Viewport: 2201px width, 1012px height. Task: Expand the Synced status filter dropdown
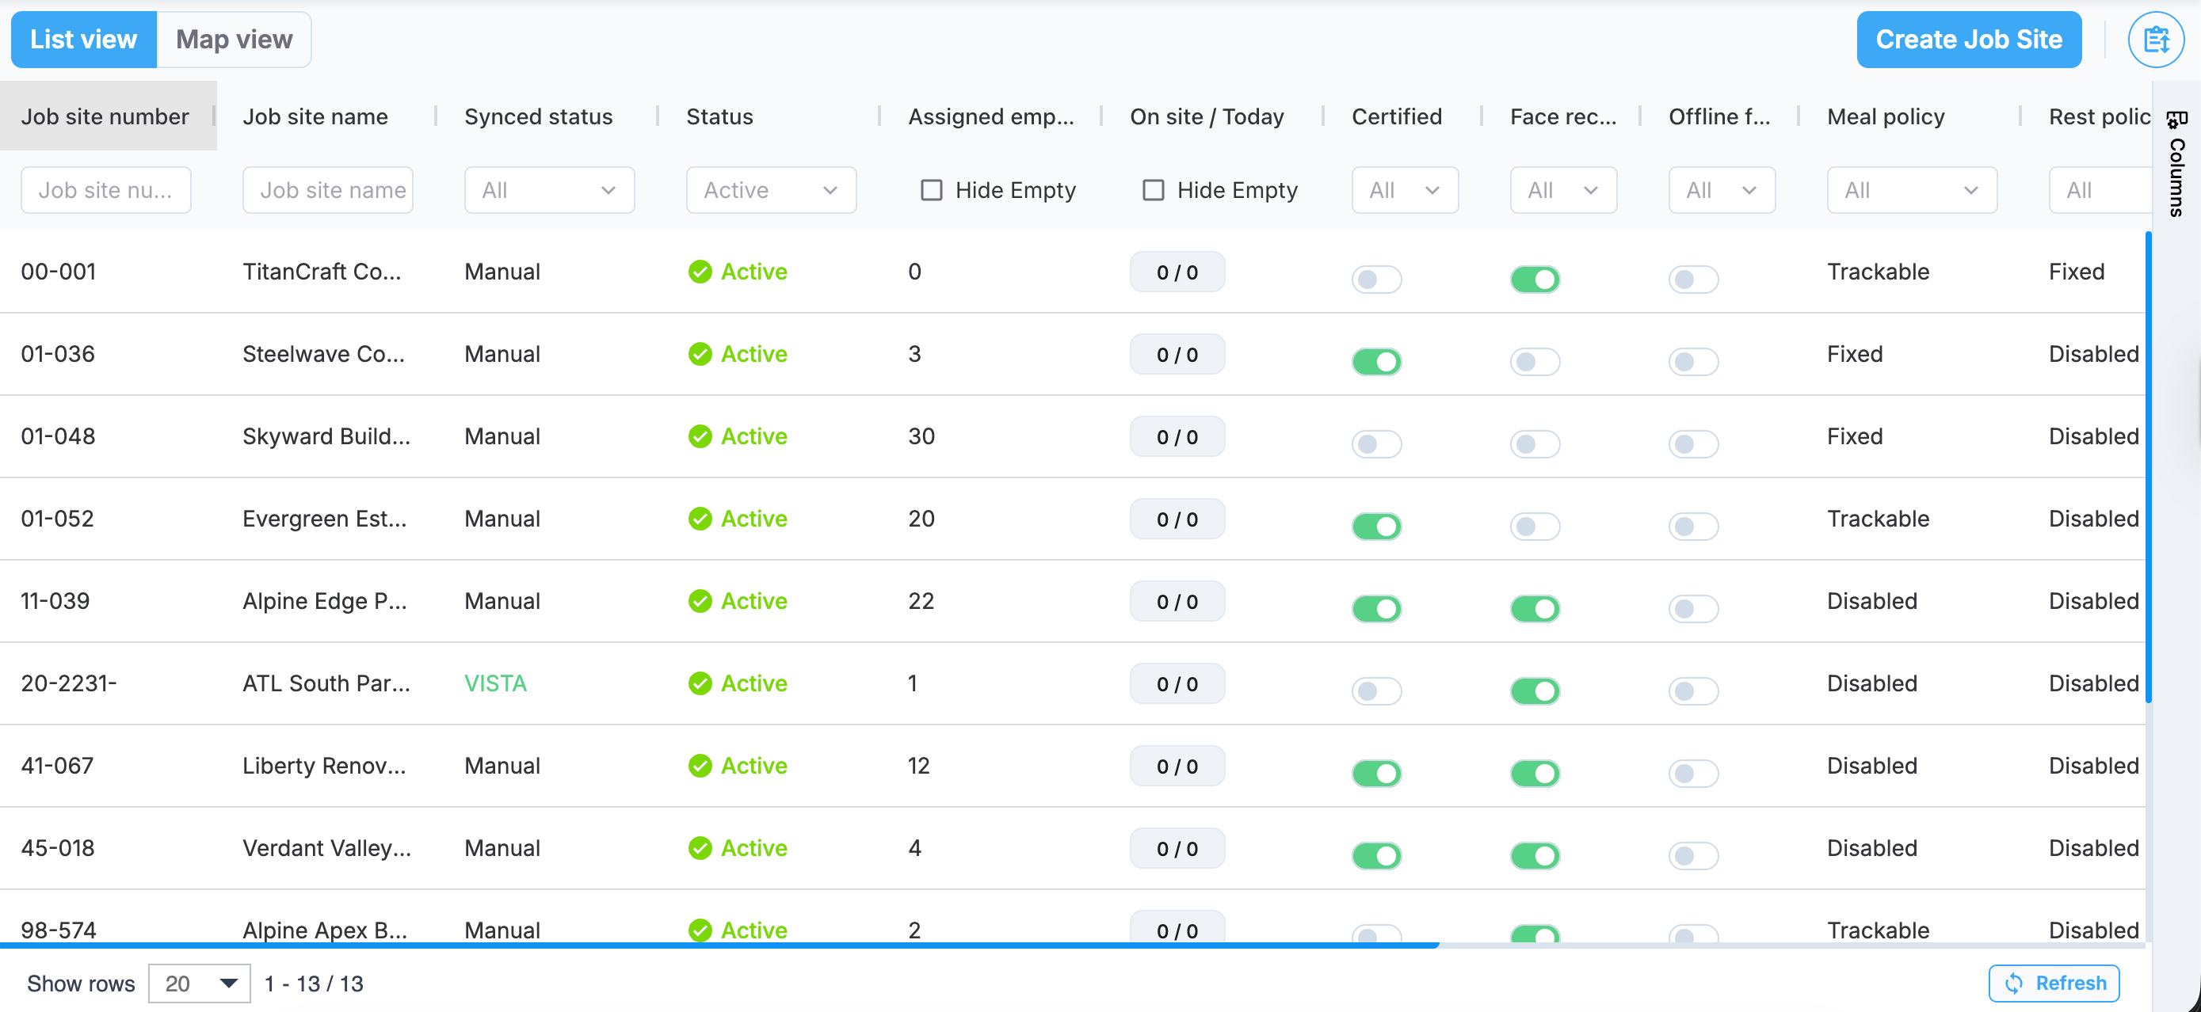point(548,191)
